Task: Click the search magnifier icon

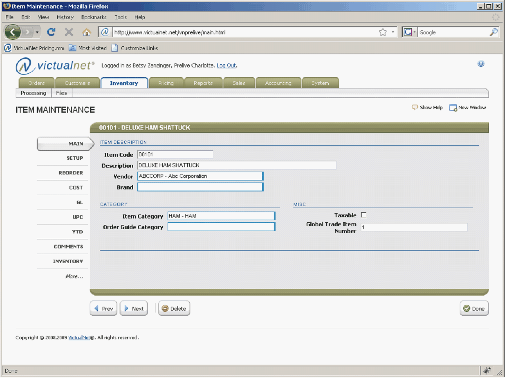Action: tap(494, 32)
